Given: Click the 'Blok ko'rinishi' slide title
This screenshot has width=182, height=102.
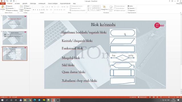Looking at the screenshot, I should [x=103, y=25].
